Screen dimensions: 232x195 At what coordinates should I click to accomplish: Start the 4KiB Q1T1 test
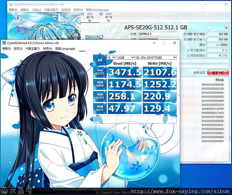pos(100,109)
